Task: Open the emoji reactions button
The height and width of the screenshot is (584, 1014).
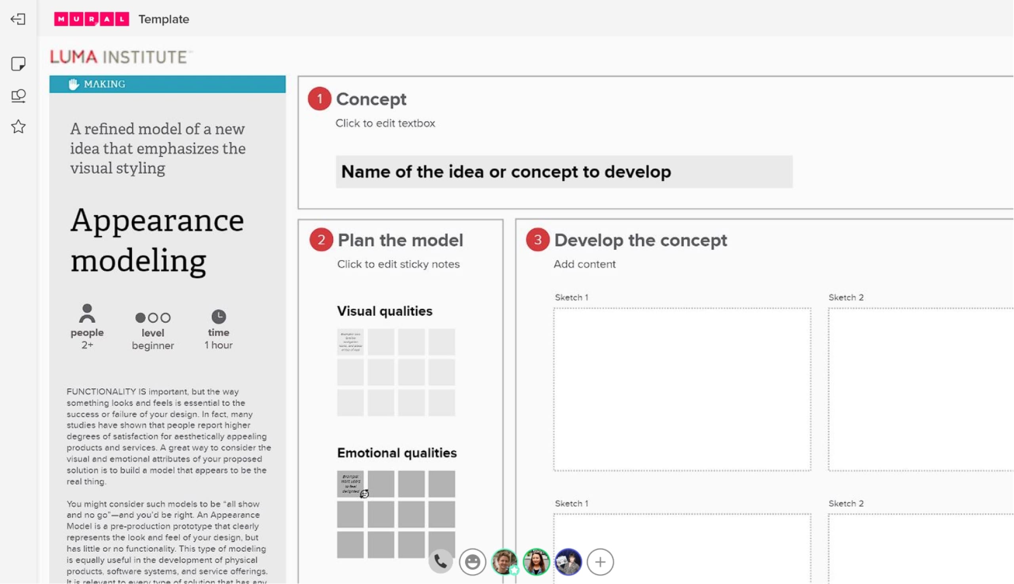Action: click(x=472, y=562)
